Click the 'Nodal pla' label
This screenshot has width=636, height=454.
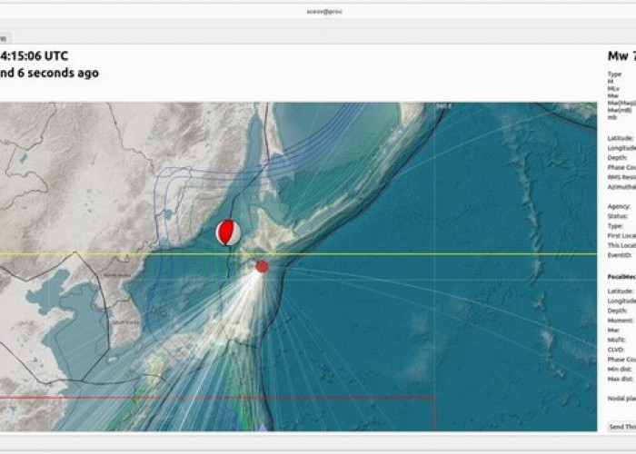click(x=621, y=399)
